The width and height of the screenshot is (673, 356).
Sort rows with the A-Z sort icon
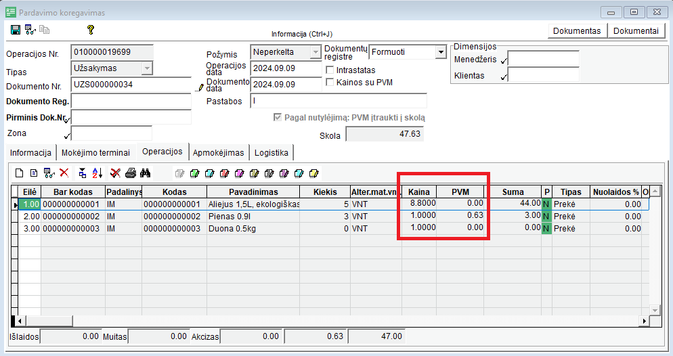(x=96, y=173)
